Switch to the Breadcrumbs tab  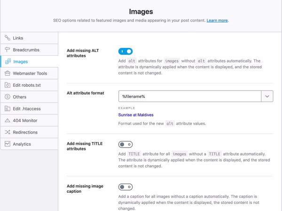pos(29,50)
